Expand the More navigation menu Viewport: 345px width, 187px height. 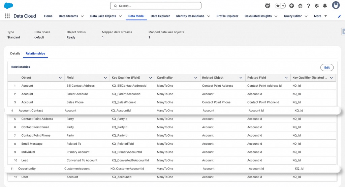click(320, 16)
